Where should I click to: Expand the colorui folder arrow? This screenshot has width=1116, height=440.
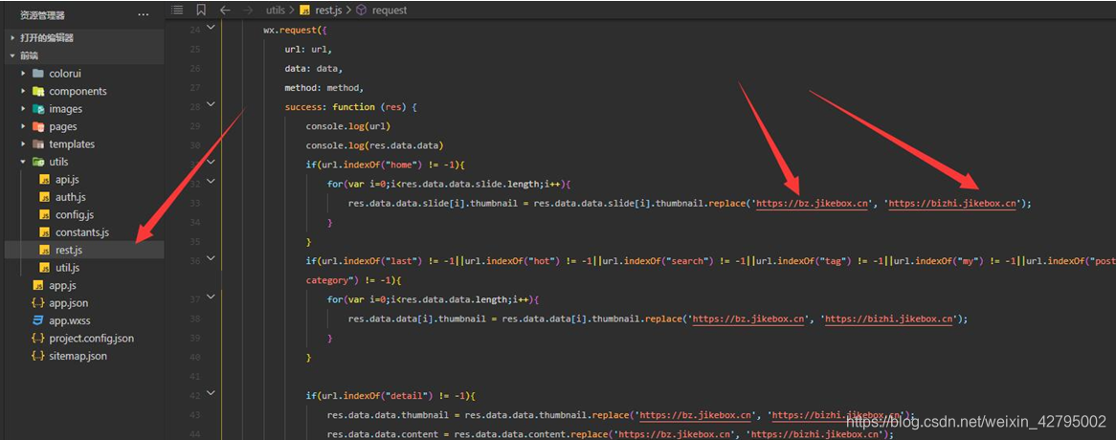pyautogui.click(x=24, y=74)
